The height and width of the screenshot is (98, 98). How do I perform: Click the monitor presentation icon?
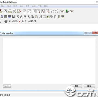pyautogui.click(x=63, y=17)
